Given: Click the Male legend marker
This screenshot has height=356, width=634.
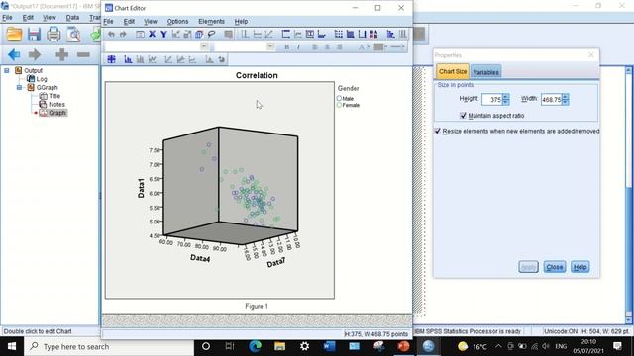Looking at the screenshot, I should [339, 99].
